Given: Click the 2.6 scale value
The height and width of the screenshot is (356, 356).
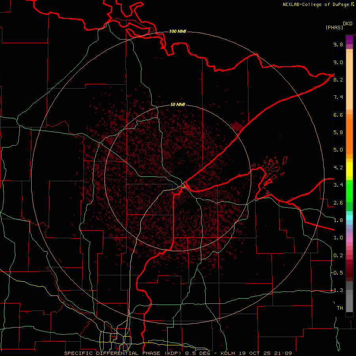Looking at the screenshot, I should [338, 203].
